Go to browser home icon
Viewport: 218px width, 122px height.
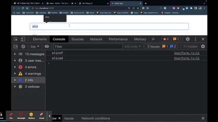27,8
